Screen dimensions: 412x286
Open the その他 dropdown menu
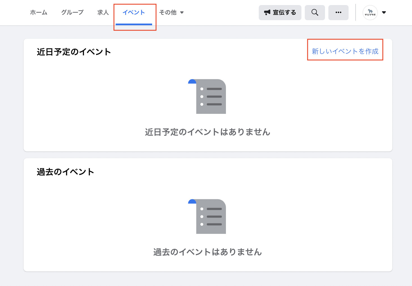[x=168, y=12]
